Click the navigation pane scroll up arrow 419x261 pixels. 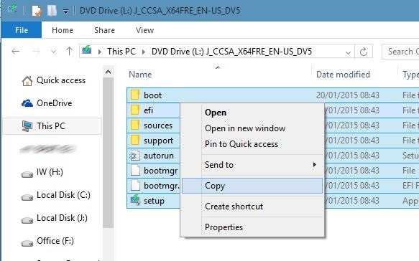click(108, 72)
